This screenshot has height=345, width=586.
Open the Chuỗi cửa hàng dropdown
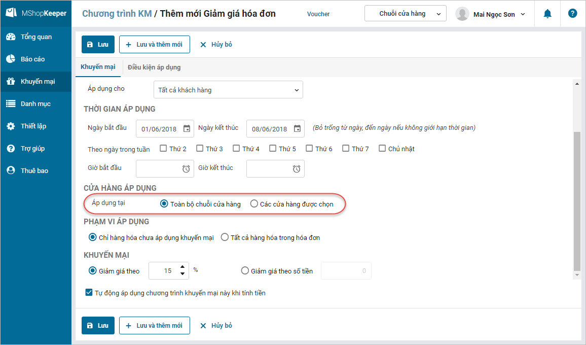pos(405,14)
